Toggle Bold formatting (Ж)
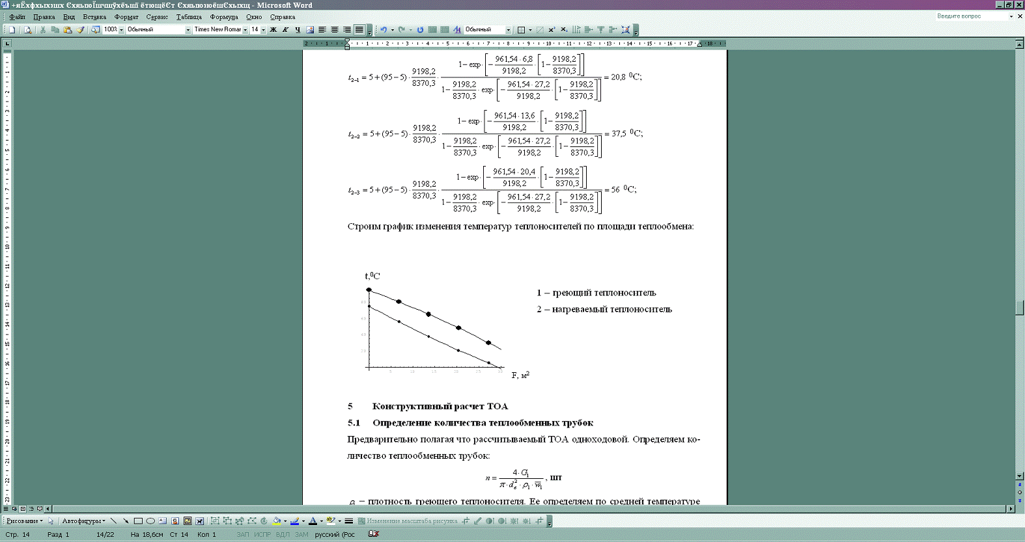Image resolution: width=1025 pixels, height=542 pixels. coord(274,30)
